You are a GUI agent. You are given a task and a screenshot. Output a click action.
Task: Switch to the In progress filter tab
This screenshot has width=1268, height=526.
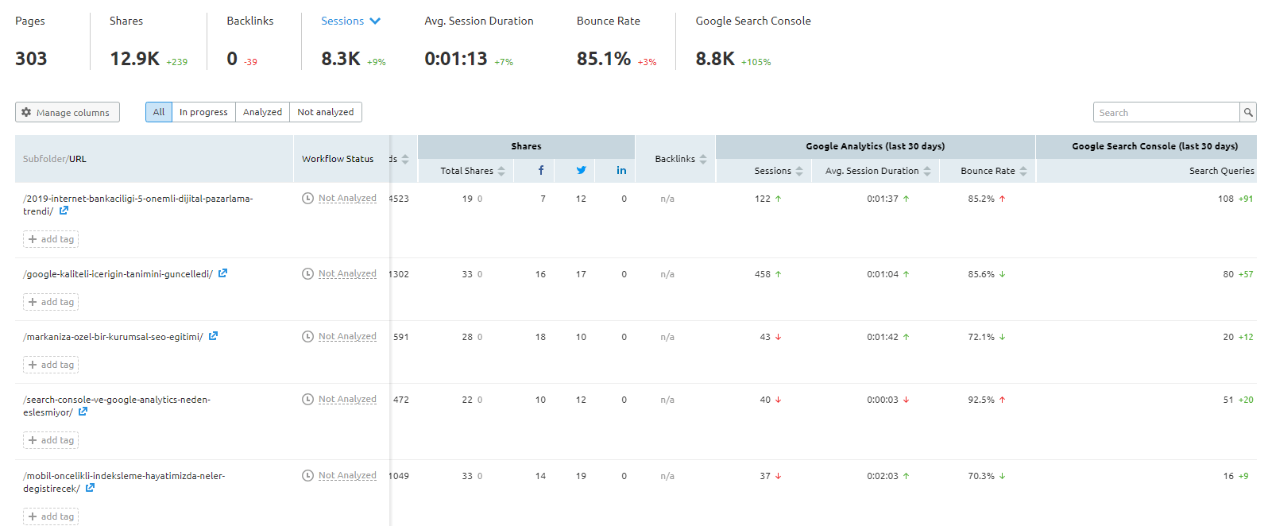click(x=203, y=112)
